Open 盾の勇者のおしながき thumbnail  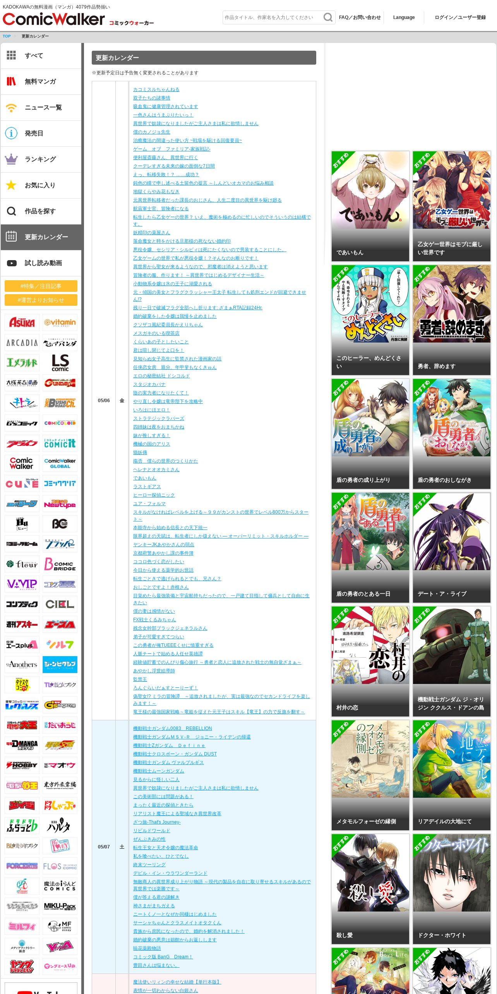(x=452, y=434)
